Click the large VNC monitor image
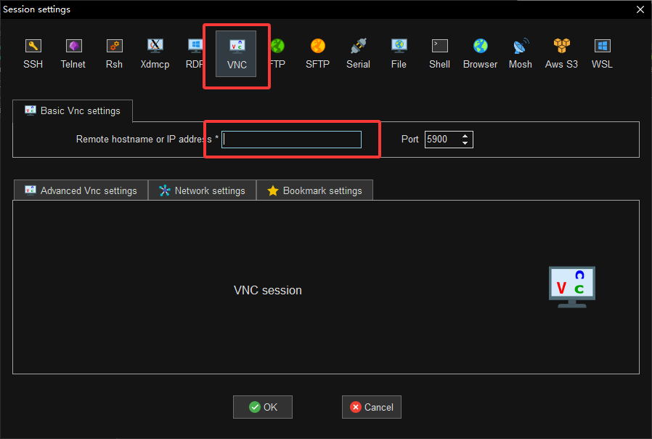Screen dimensions: 652x439 [572, 287]
